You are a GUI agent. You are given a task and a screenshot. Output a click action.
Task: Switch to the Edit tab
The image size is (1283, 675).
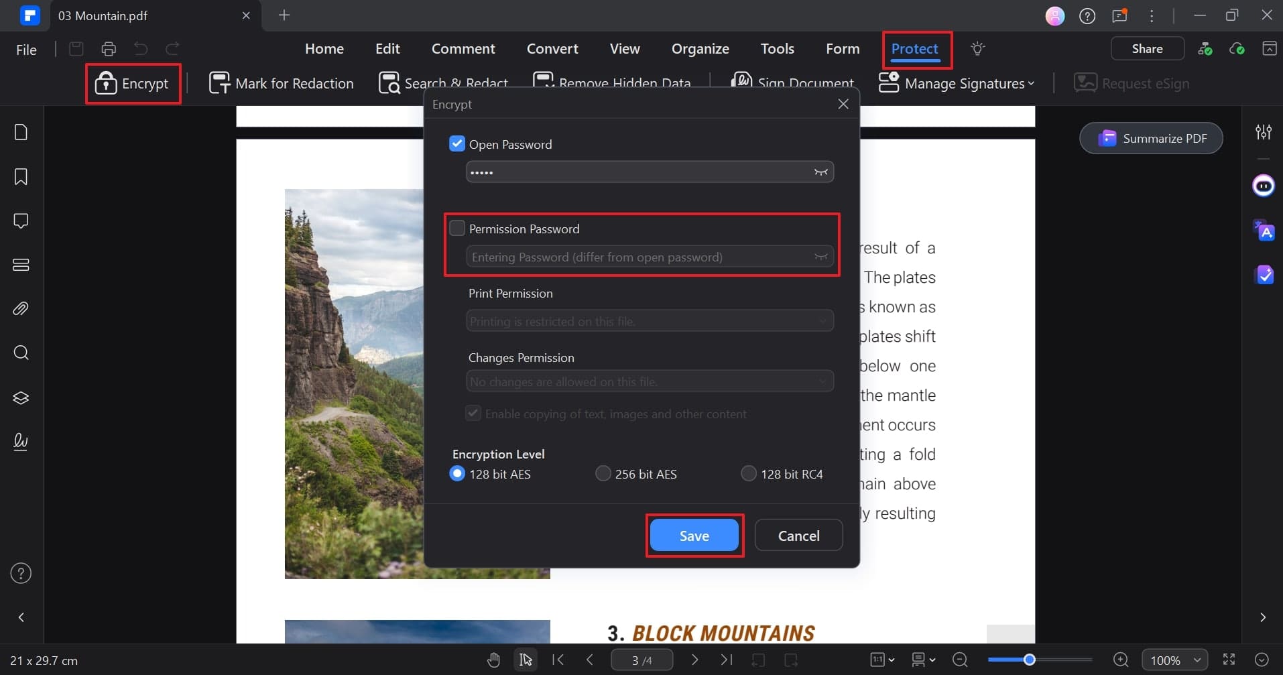tap(387, 48)
